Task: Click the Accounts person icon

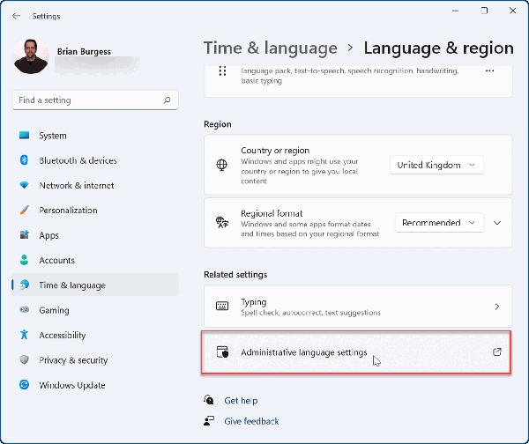Action: pyautogui.click(x=24, y=260)
